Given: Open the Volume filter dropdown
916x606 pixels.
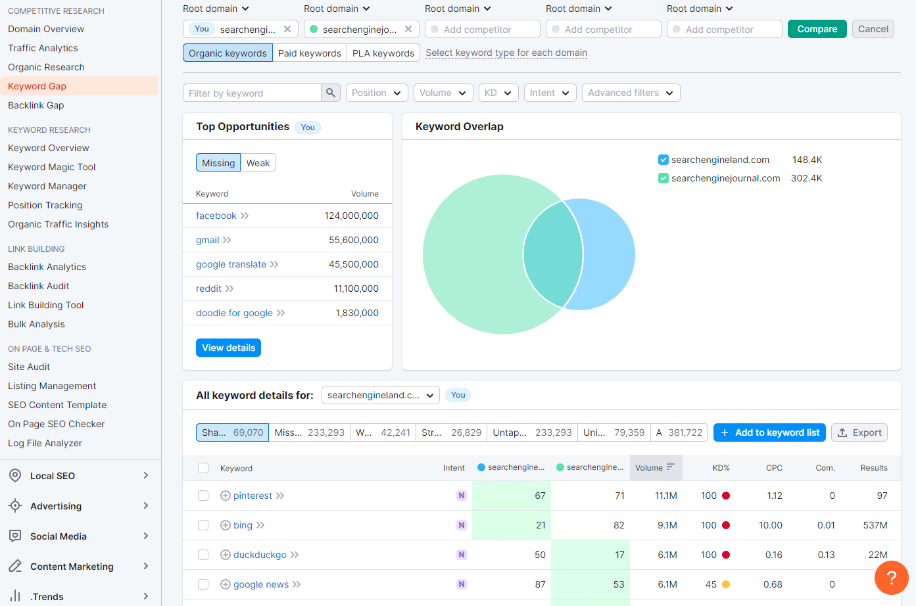Looking at the screenshot, I should [x=443, y=93].
